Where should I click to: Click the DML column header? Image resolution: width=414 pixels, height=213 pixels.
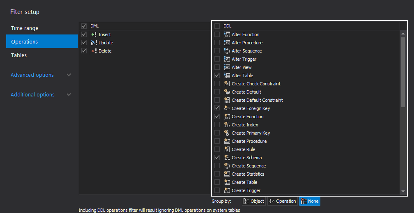coord(149,26)
